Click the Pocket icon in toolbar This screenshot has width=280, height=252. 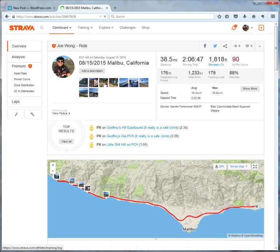(236, 17)
